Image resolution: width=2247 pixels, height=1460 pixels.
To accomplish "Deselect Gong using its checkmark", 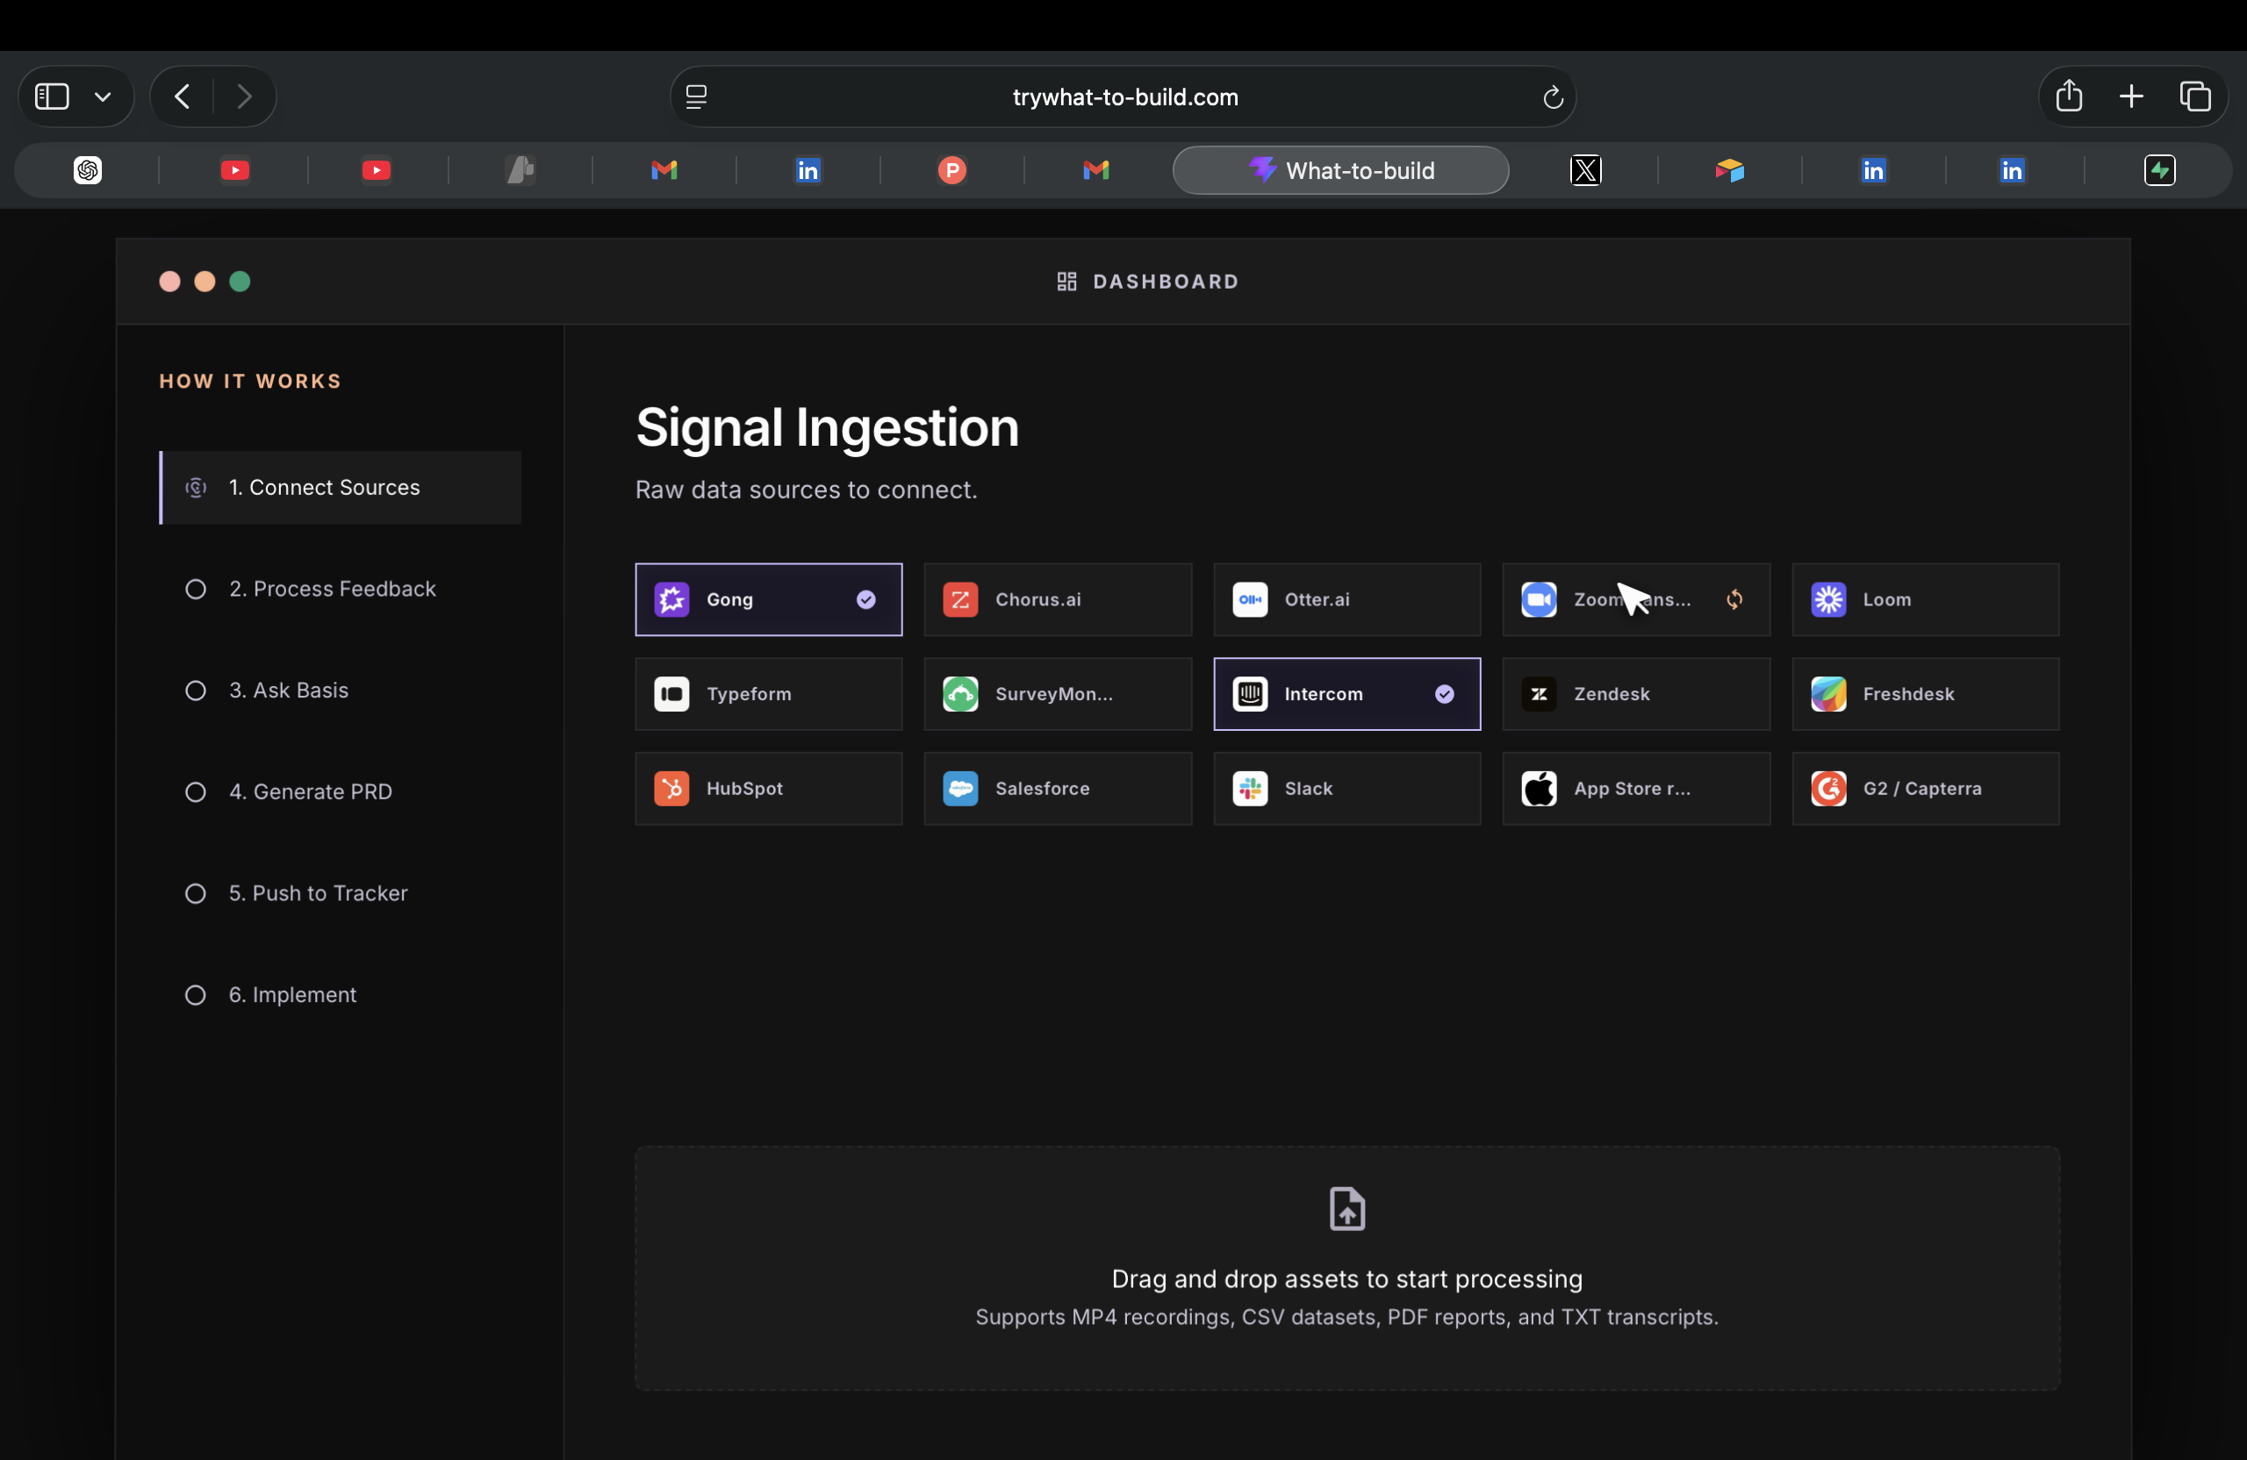I will click(865, 599).
